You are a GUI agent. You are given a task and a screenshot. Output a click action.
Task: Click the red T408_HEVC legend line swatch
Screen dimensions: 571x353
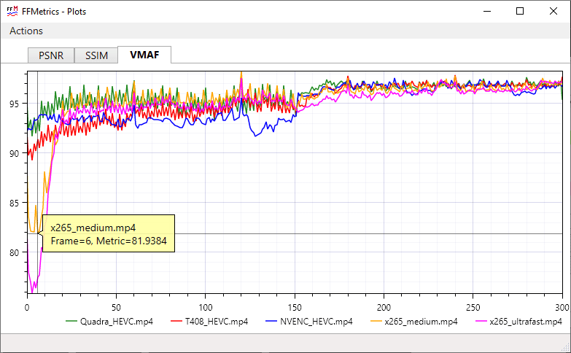[x=175, y=321]
